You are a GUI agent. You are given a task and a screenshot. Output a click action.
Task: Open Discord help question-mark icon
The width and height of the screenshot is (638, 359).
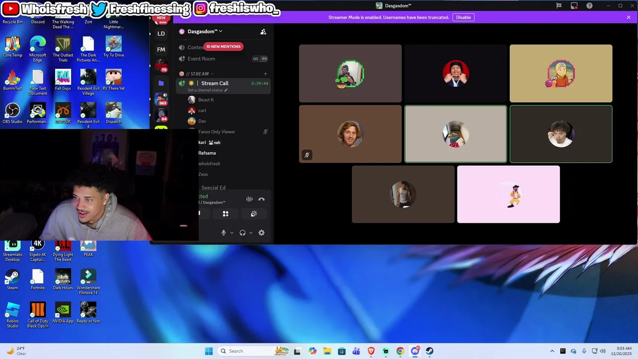pos(590,5)
